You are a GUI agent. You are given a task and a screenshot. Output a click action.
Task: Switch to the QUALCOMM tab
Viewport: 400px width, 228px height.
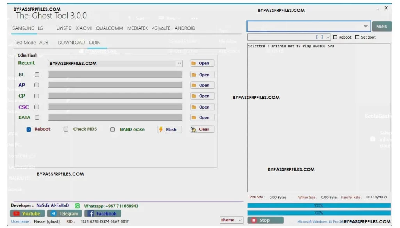pos(109,28)
